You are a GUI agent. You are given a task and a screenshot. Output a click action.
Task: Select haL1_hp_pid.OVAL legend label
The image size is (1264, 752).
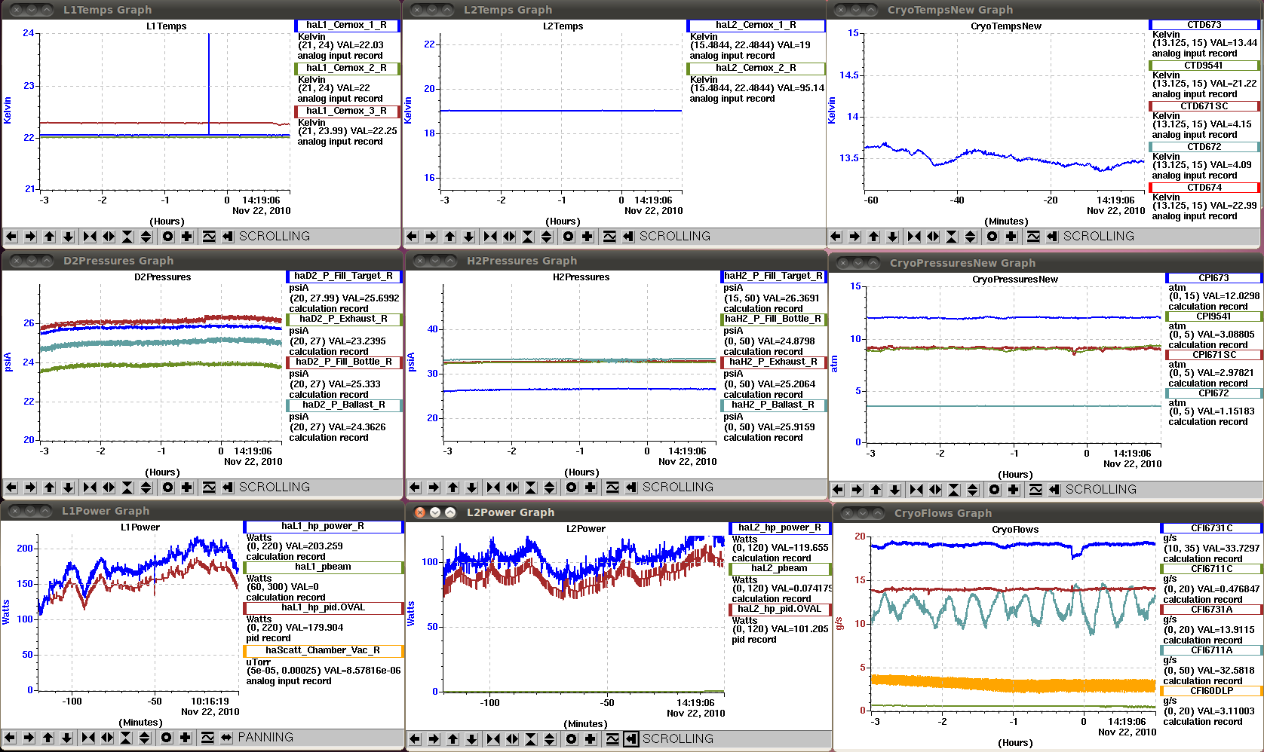click(x=323, y=608)
